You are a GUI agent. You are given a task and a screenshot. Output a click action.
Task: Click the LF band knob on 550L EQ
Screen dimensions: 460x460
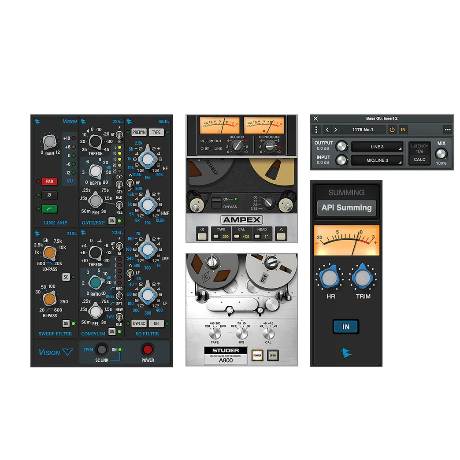tap(148, 294)
